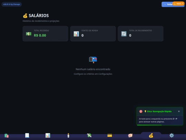The height and width of the screenshot is (140, 186).
Task: Click the Total Recebido card
Action: [x=45, y=34]
